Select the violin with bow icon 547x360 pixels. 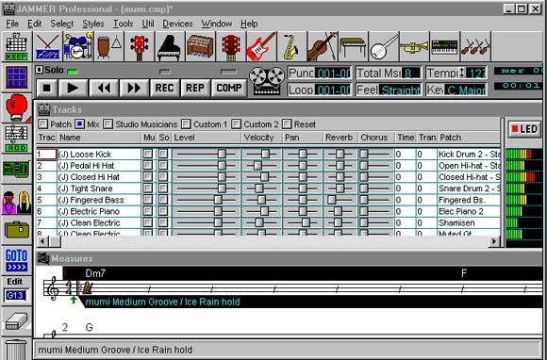(322, 46)
